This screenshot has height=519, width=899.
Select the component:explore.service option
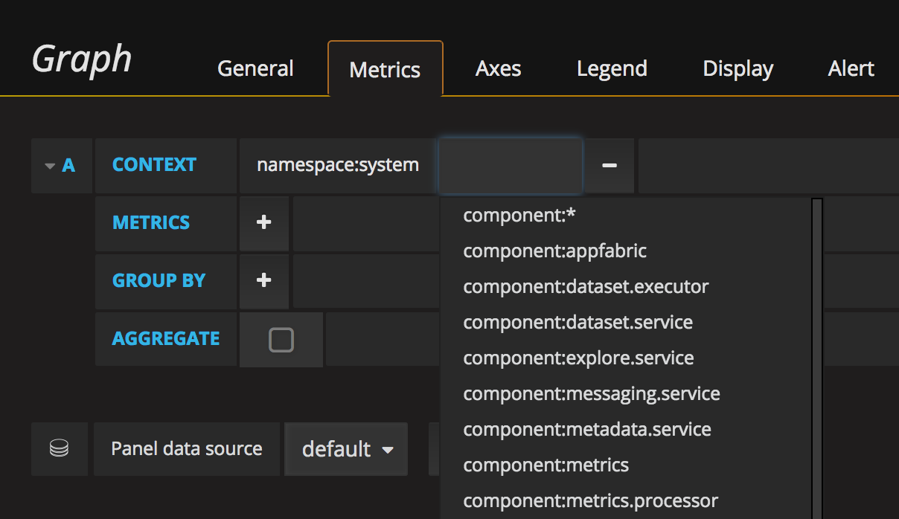coord(578,358)
